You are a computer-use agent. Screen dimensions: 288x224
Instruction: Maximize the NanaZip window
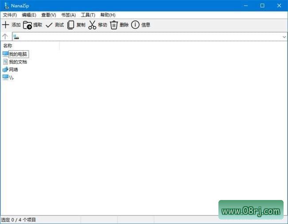click(262, 5)
